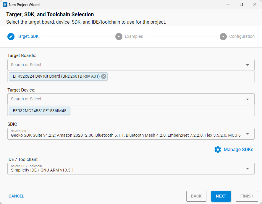Viewport: 262px width, 204px height.
Task: Go to the Configuration wizard step
Action: coord(242,36)
